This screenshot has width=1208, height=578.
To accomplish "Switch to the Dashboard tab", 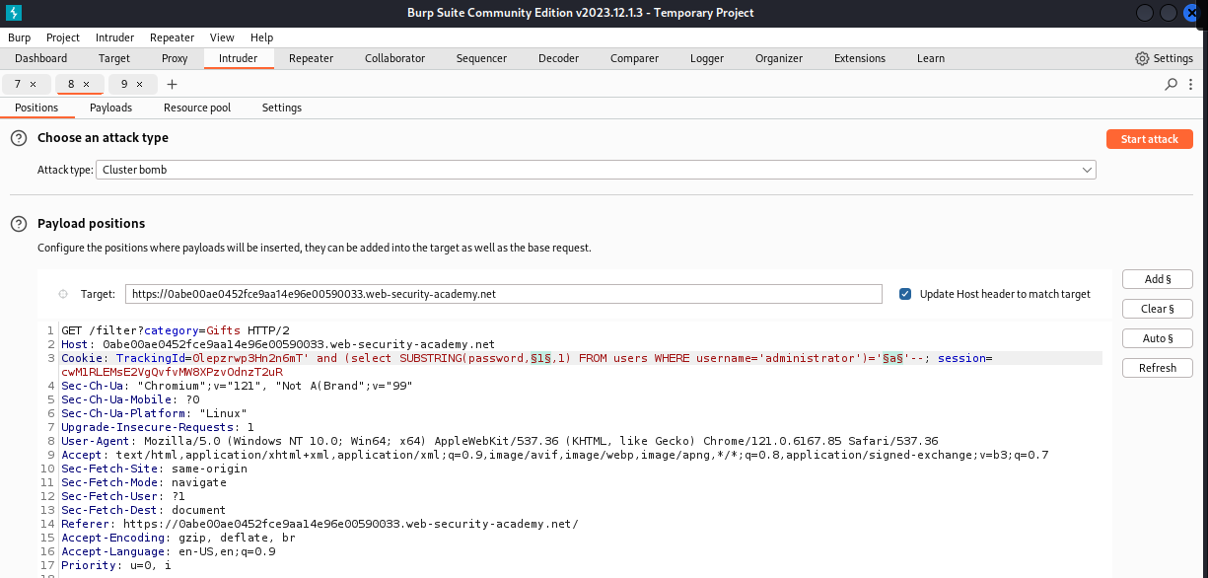I will (x=41, y=58).
